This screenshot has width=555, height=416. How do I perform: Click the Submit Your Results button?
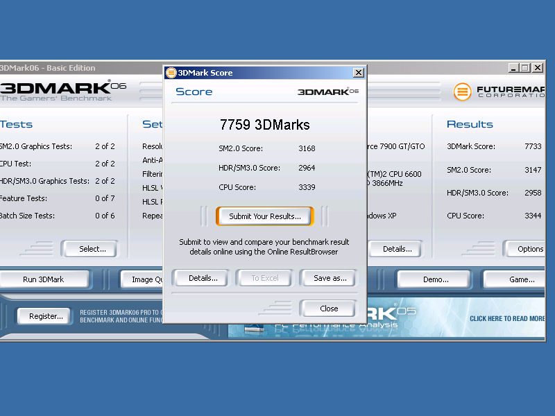click(x=265, y=216)
